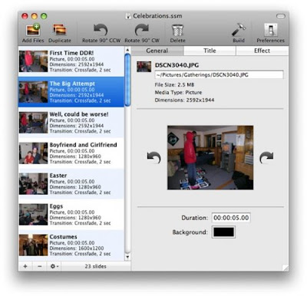Delete slide with trash icon
307x296 pixels.
click(177, 31)
